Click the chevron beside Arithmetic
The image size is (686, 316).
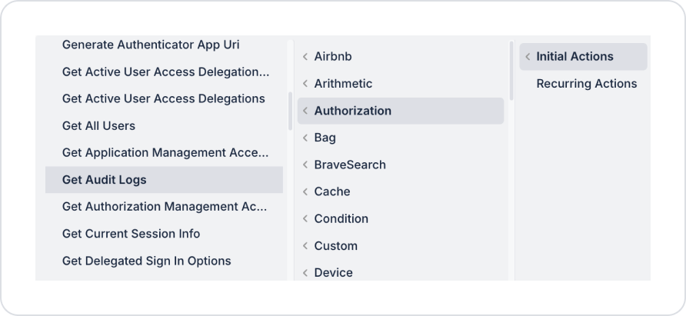coord(305,84)
